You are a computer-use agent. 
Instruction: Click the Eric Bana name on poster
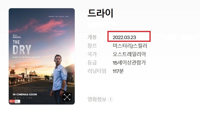click(x=17, y=36)
